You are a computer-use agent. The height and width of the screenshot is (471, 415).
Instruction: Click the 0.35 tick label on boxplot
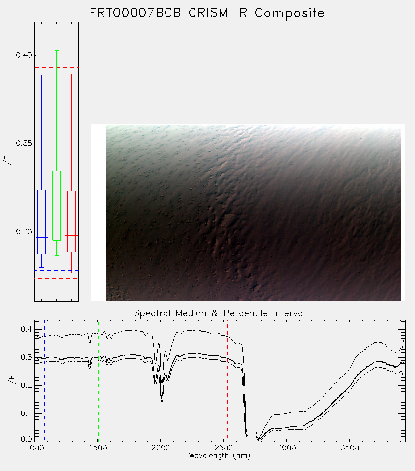click(x=24, y=143)
